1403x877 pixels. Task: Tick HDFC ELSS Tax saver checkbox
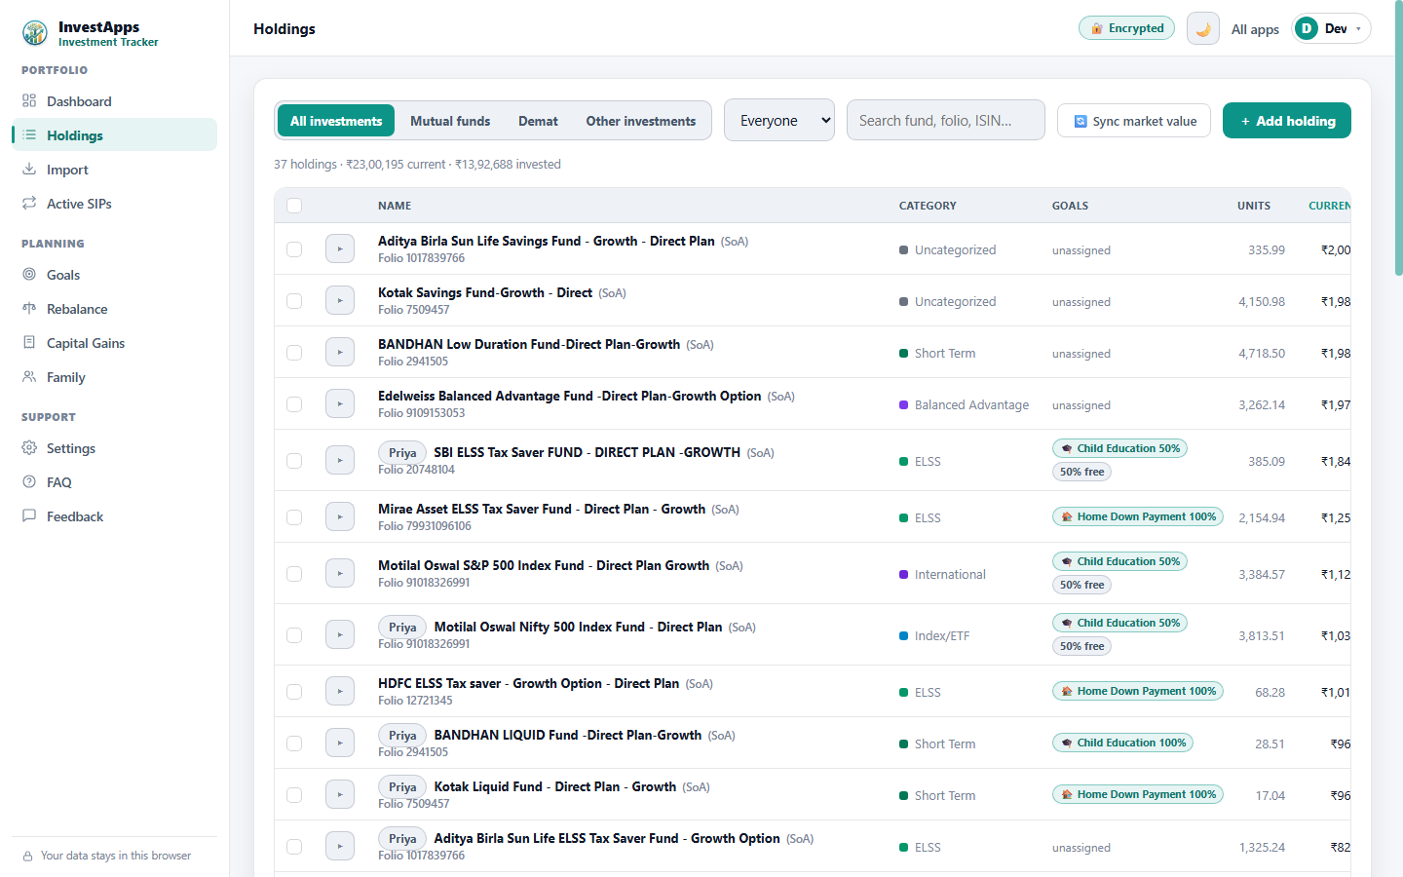294,692
